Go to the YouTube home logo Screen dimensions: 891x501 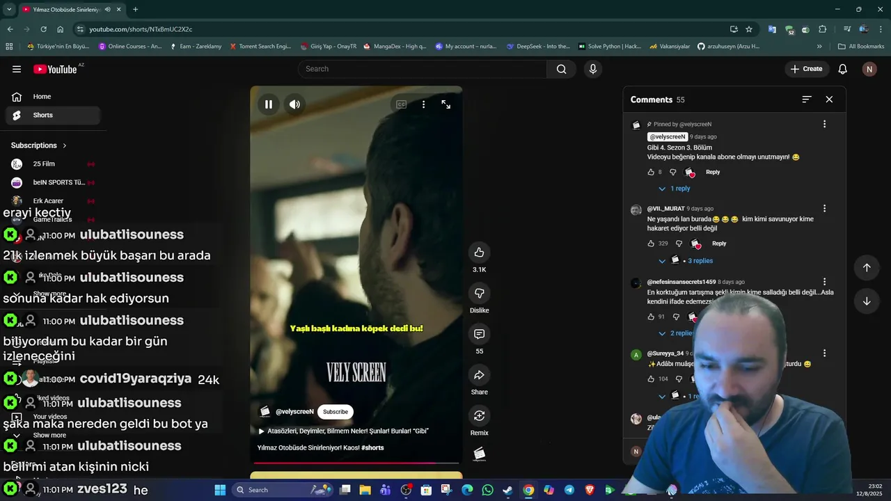(x=55, y=69)
